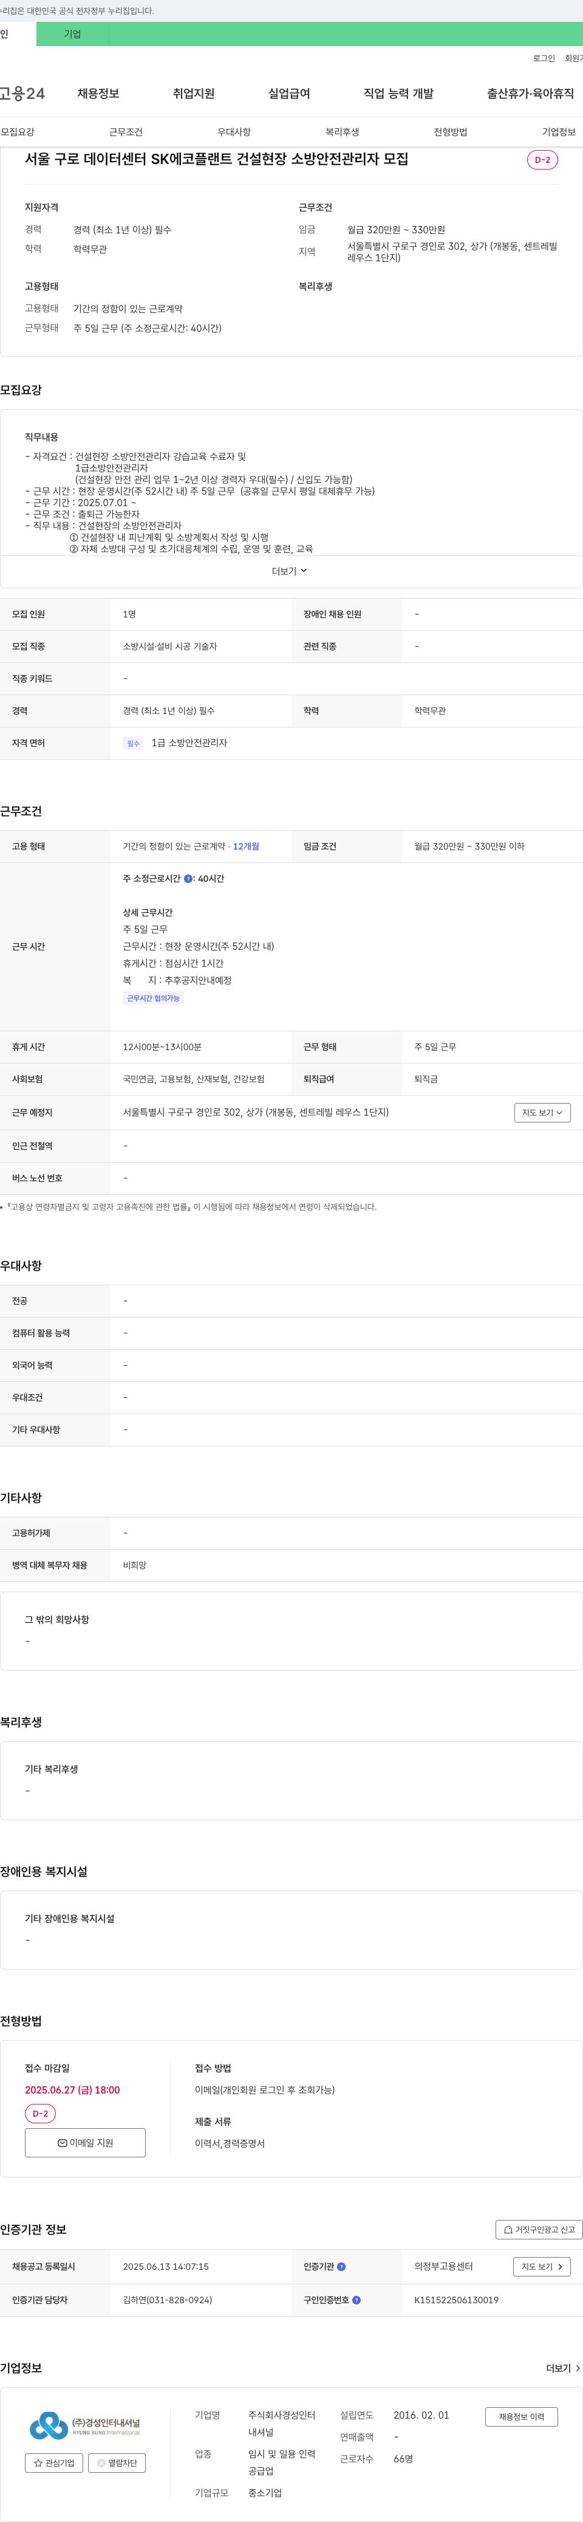
Task: Click the D-2 badge under 접수 마감일
Action: click(x=40, y=2114)
